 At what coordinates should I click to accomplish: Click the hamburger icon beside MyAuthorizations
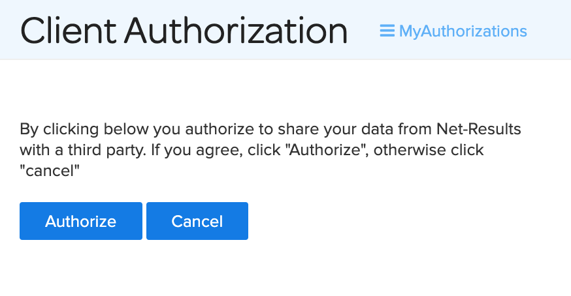coord(387,31)
